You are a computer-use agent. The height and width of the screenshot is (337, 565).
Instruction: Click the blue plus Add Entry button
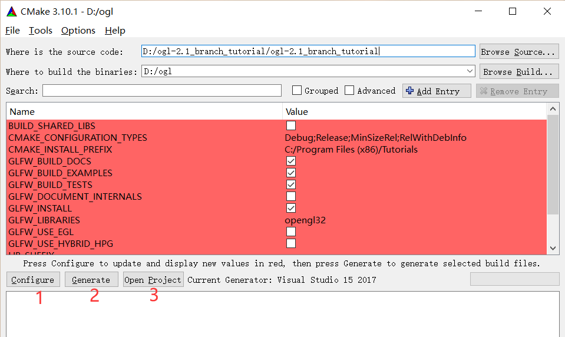pos(437,91)
